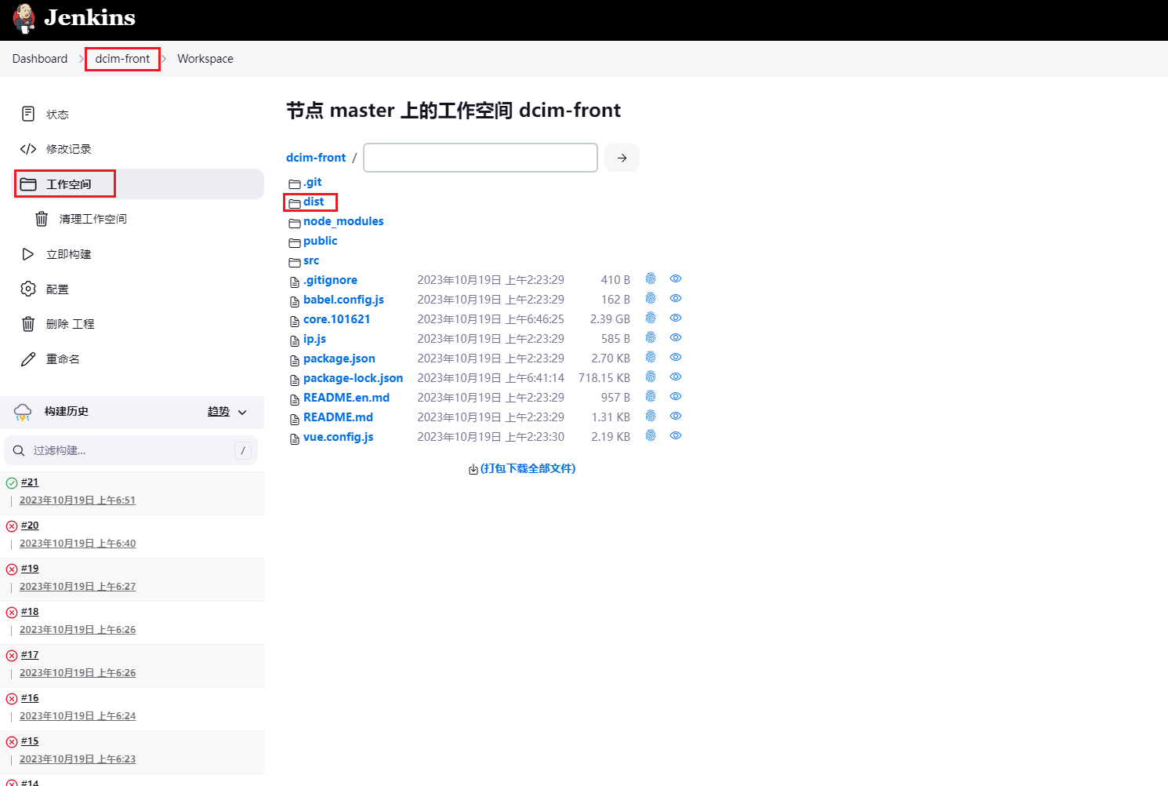Click 打包下载全部文件 download link
Image resolution: width=1168 pixels, height=786 pixels.
pos(528,468)
